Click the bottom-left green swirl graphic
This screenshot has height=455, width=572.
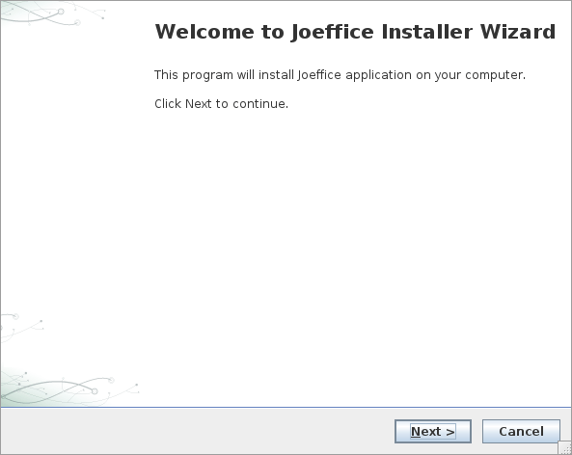tap(69, 388)
